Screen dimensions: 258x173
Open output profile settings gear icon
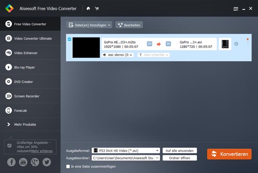coord(236,43)
